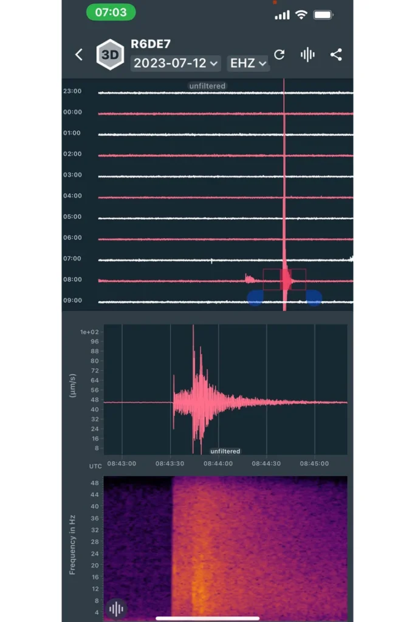Open the 2023-07-12 date dropdown

tap(176, 63)
